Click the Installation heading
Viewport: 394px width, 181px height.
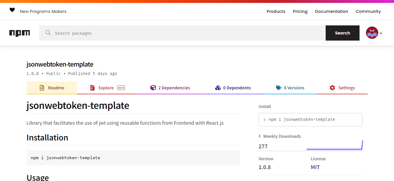point(47,138)
